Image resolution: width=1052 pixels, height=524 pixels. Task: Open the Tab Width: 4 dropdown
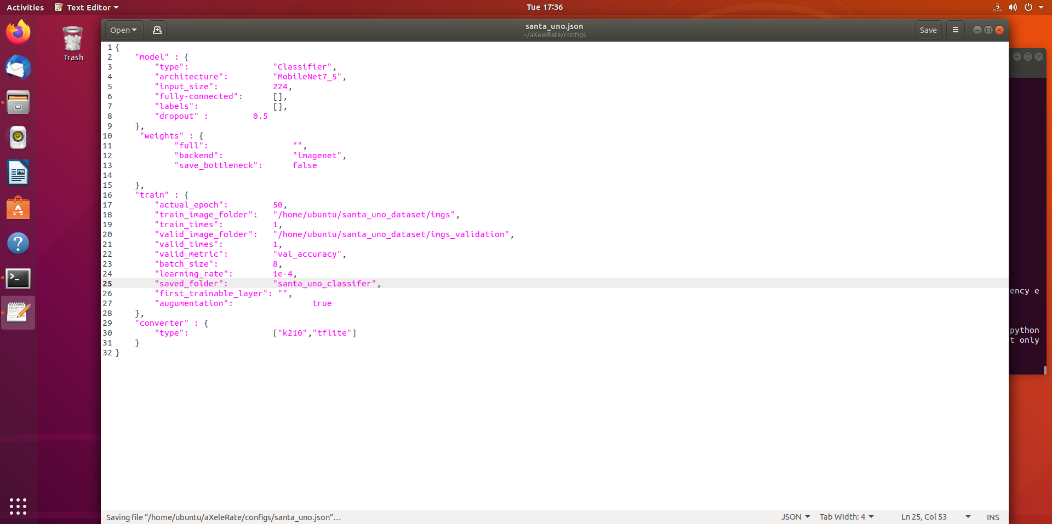(x=845, y=517)
